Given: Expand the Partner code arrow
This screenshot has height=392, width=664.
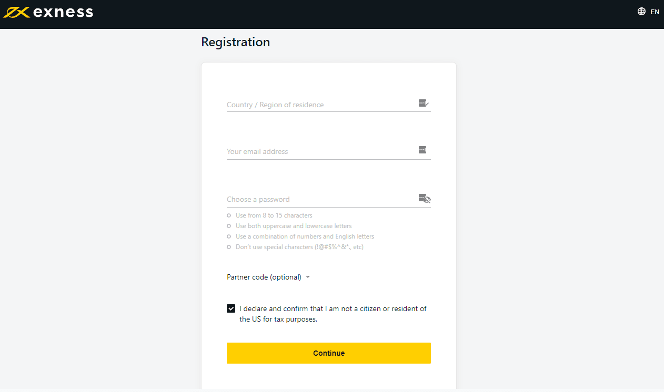Looking at the screenshot, I should (x=308, y=277).
